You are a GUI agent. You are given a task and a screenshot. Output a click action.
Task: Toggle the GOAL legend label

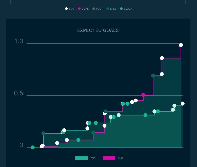(x=85, y=9)
